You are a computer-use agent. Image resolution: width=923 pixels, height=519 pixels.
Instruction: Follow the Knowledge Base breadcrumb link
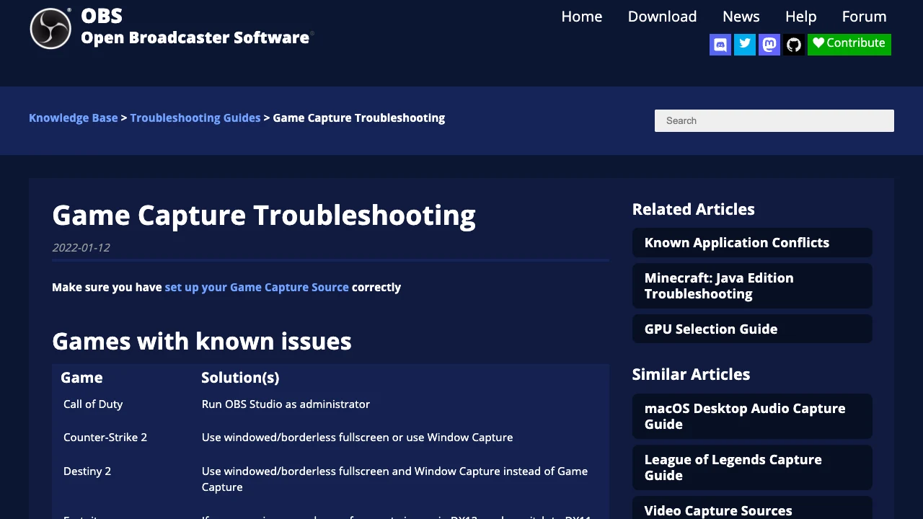coord(73,117)
